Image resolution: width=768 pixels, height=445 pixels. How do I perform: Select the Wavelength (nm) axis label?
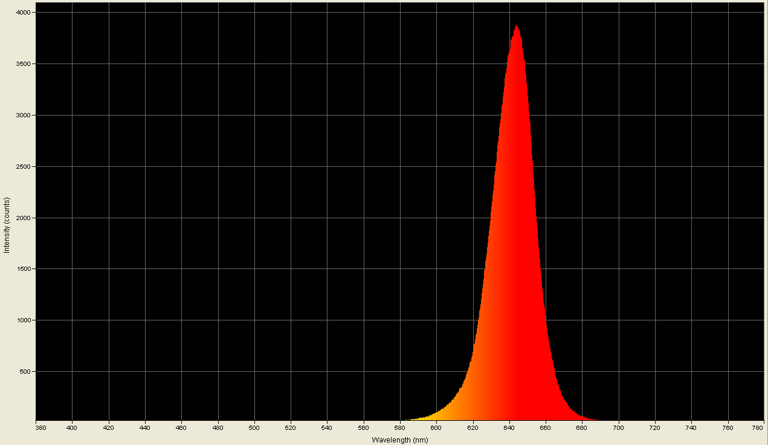coord(398,440)
